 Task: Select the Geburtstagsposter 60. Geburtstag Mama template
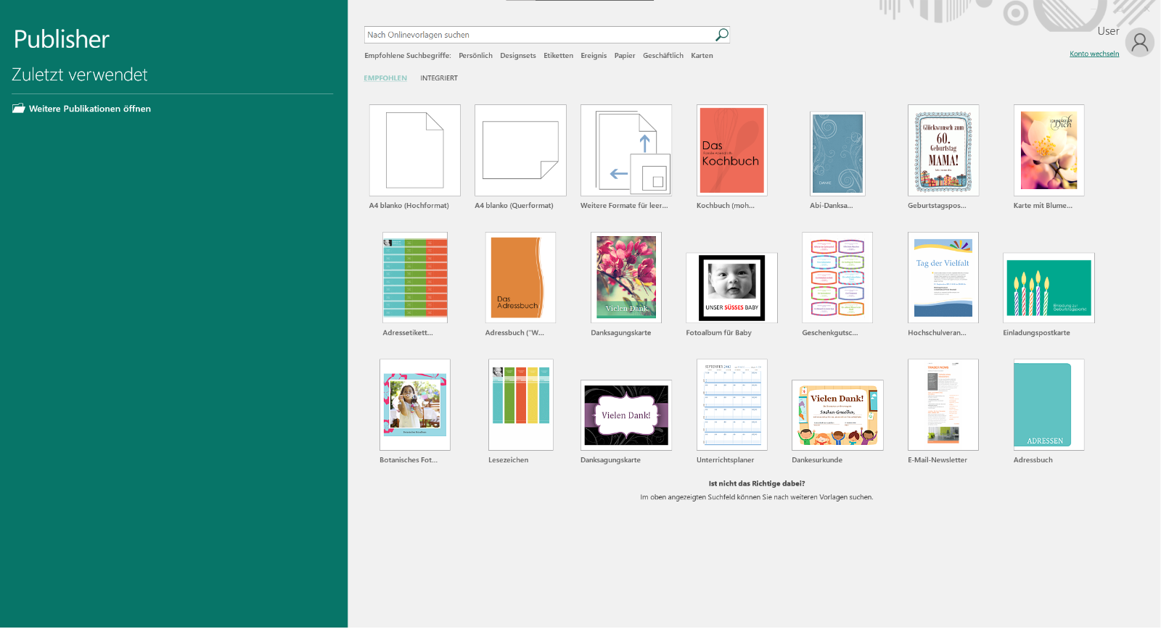click(943, 151)
